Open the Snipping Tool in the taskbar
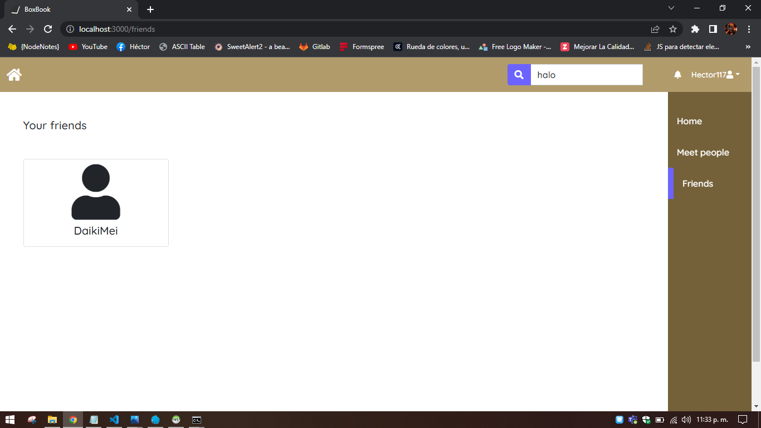761x428 pixels. (32, 420)
